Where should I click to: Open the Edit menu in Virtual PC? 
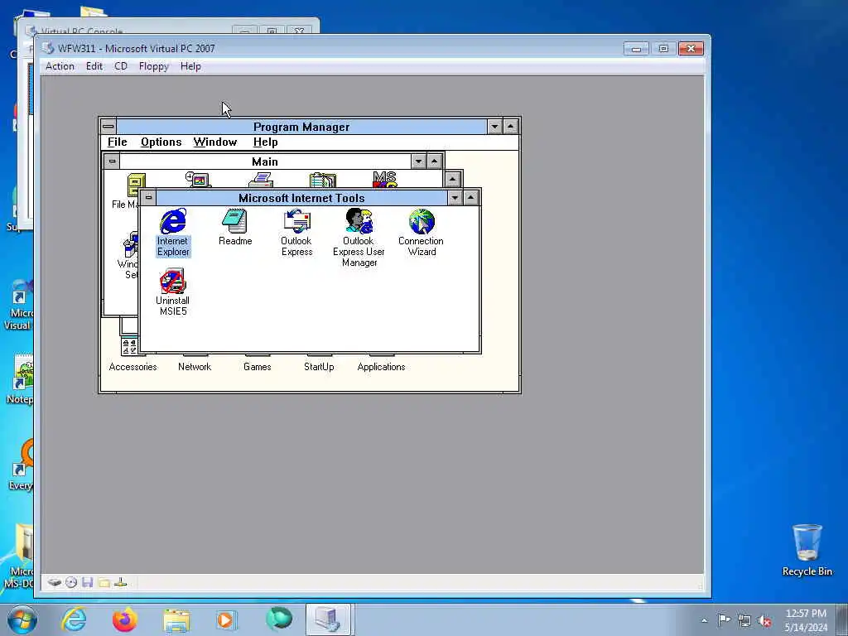94,66
